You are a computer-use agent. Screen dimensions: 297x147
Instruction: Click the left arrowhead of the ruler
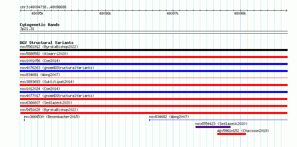pos(21,10)
